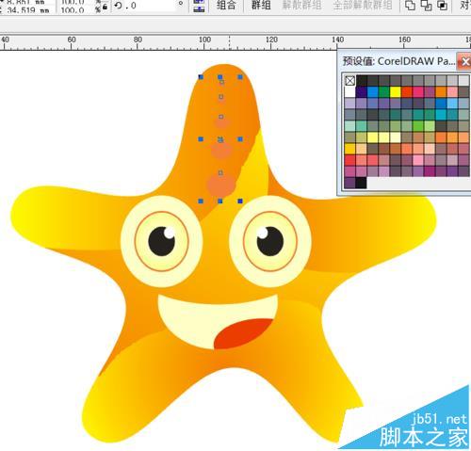Click the starfish left eye pupil
This screenshot has width=471, height=451.
coord(161,241)
